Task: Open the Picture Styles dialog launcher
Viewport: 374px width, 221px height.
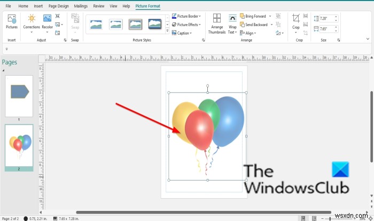Action: pos(203,40)
